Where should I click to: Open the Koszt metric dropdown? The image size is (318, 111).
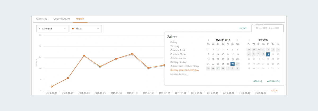[x=86, y=29]
